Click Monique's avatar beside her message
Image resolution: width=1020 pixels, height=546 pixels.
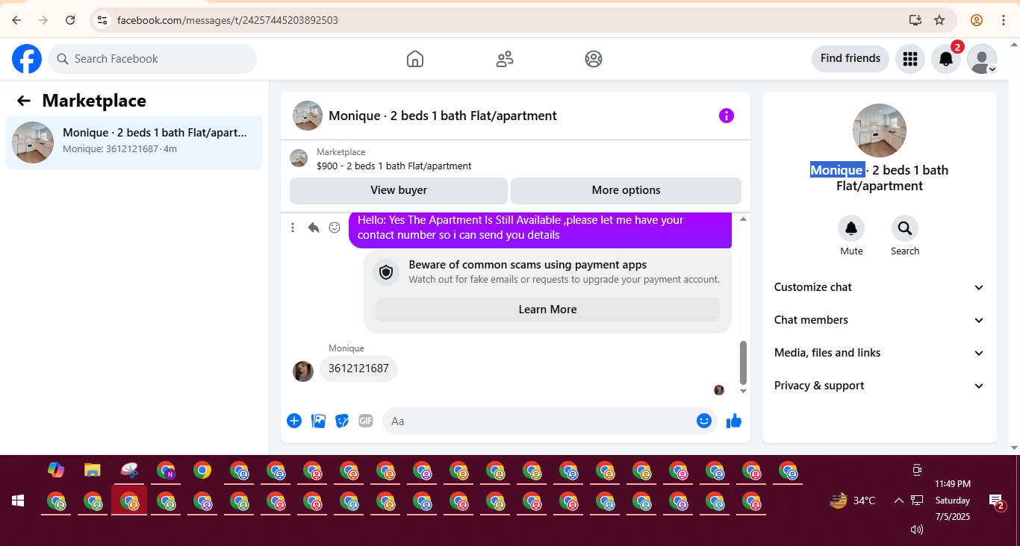coord(303,371)
